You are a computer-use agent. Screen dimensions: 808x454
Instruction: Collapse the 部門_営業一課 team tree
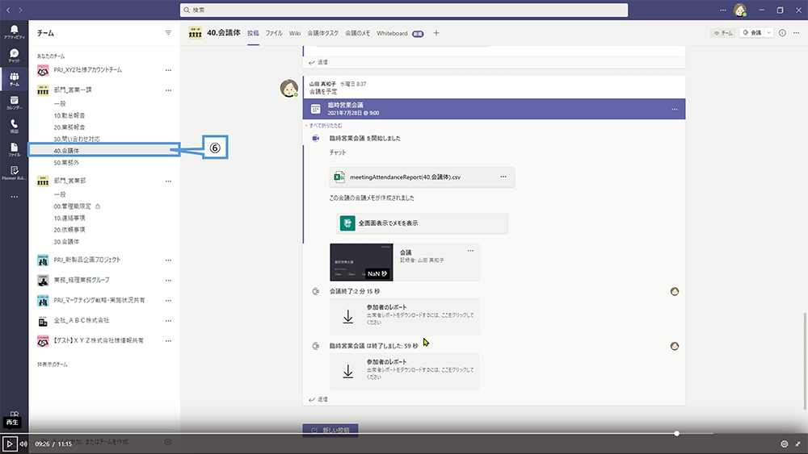pyautogui.click(x=73, y=90)
